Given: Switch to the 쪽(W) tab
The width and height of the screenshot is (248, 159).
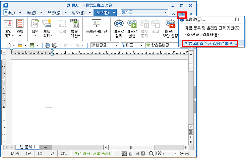Looking at the screenshot, I should [x=31, y=12].
